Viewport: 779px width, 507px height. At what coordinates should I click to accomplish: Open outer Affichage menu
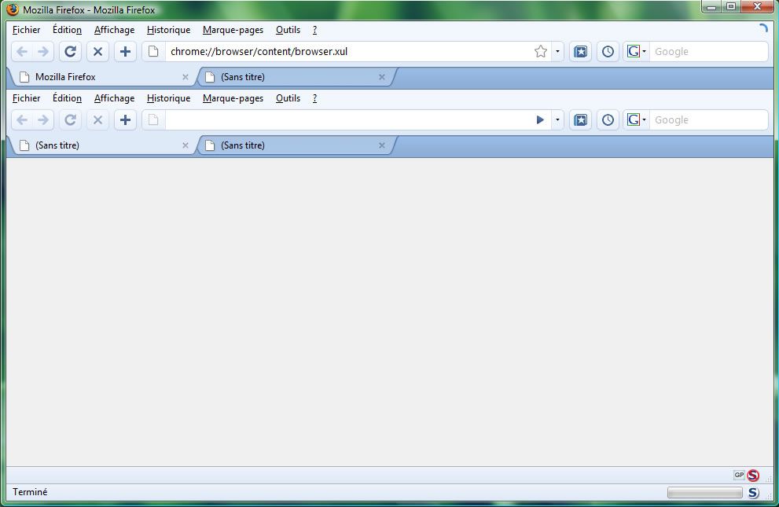(x=114, y=30)
